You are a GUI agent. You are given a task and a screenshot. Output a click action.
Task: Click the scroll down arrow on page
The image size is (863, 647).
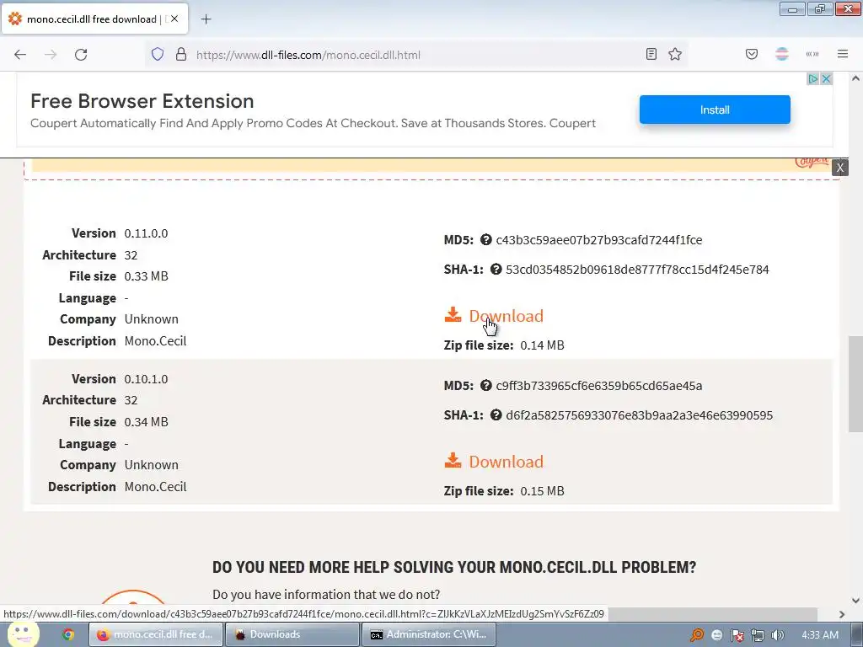pyautogui.click(x=855, y=600)
